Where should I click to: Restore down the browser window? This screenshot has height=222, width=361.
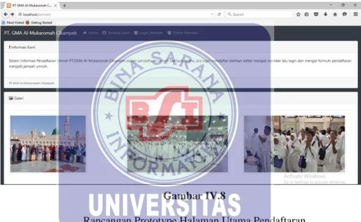point(343,5)
